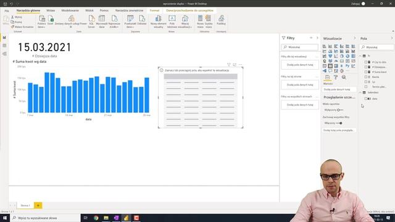
Task: Collapse the Filtry pane with its chevron
Action: [317, 38]
